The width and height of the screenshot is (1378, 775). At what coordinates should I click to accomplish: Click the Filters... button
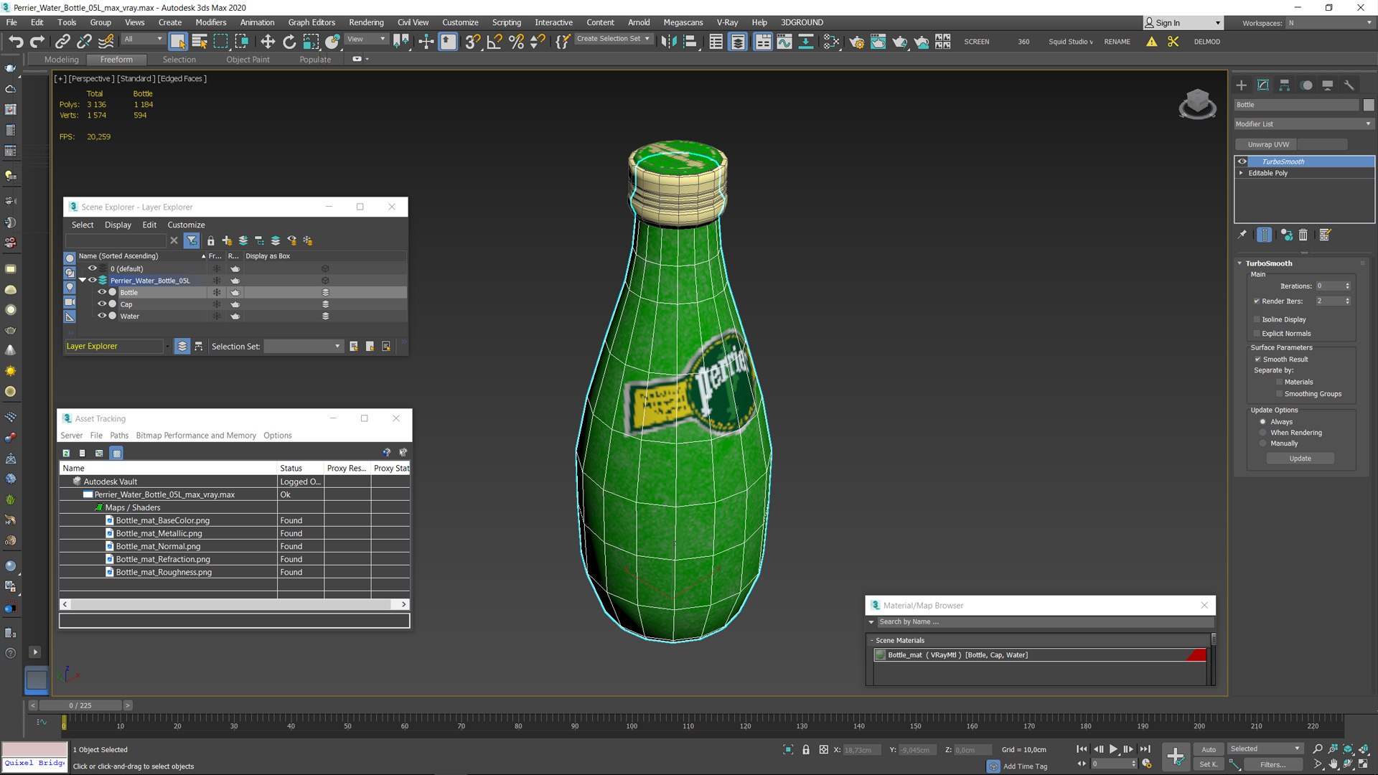[1272, 764]
